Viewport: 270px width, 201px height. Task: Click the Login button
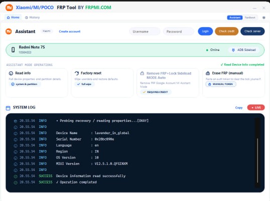(205, 31)
